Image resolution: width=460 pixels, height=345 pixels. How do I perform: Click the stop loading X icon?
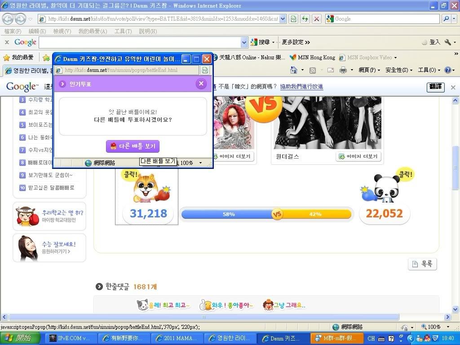point(317,19)
